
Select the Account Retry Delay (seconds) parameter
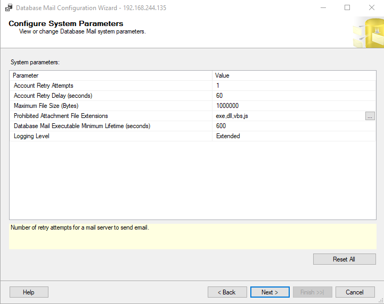pos(111,96)
